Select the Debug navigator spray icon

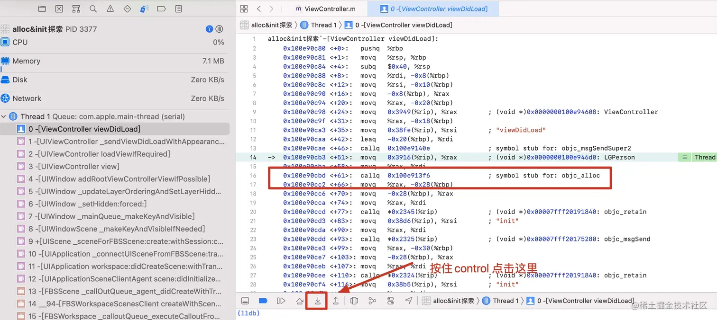click(144, 9)
